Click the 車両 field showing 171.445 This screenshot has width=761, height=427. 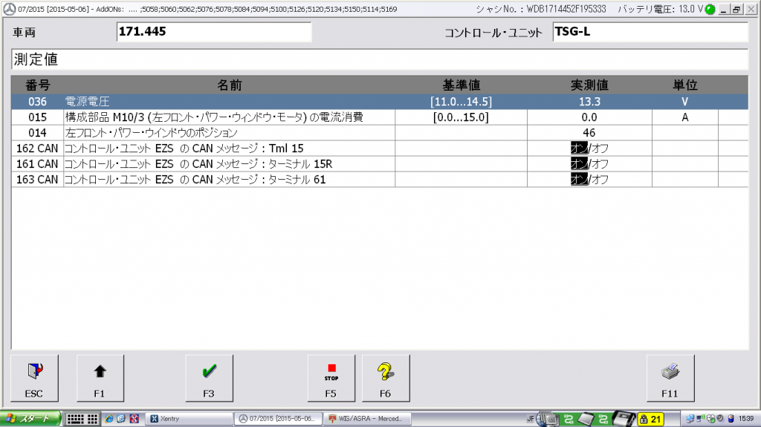[x=214, y=33]
